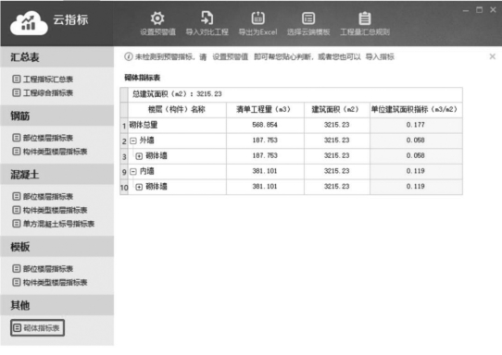This screenshot has height=355, width=502.
Task: Click info icon in warning notice bar
Action: (x=129, y=56)
